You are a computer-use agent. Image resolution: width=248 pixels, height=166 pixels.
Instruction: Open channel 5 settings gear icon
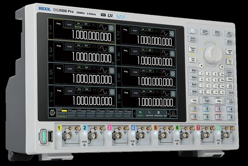click(x=112, y=71)
